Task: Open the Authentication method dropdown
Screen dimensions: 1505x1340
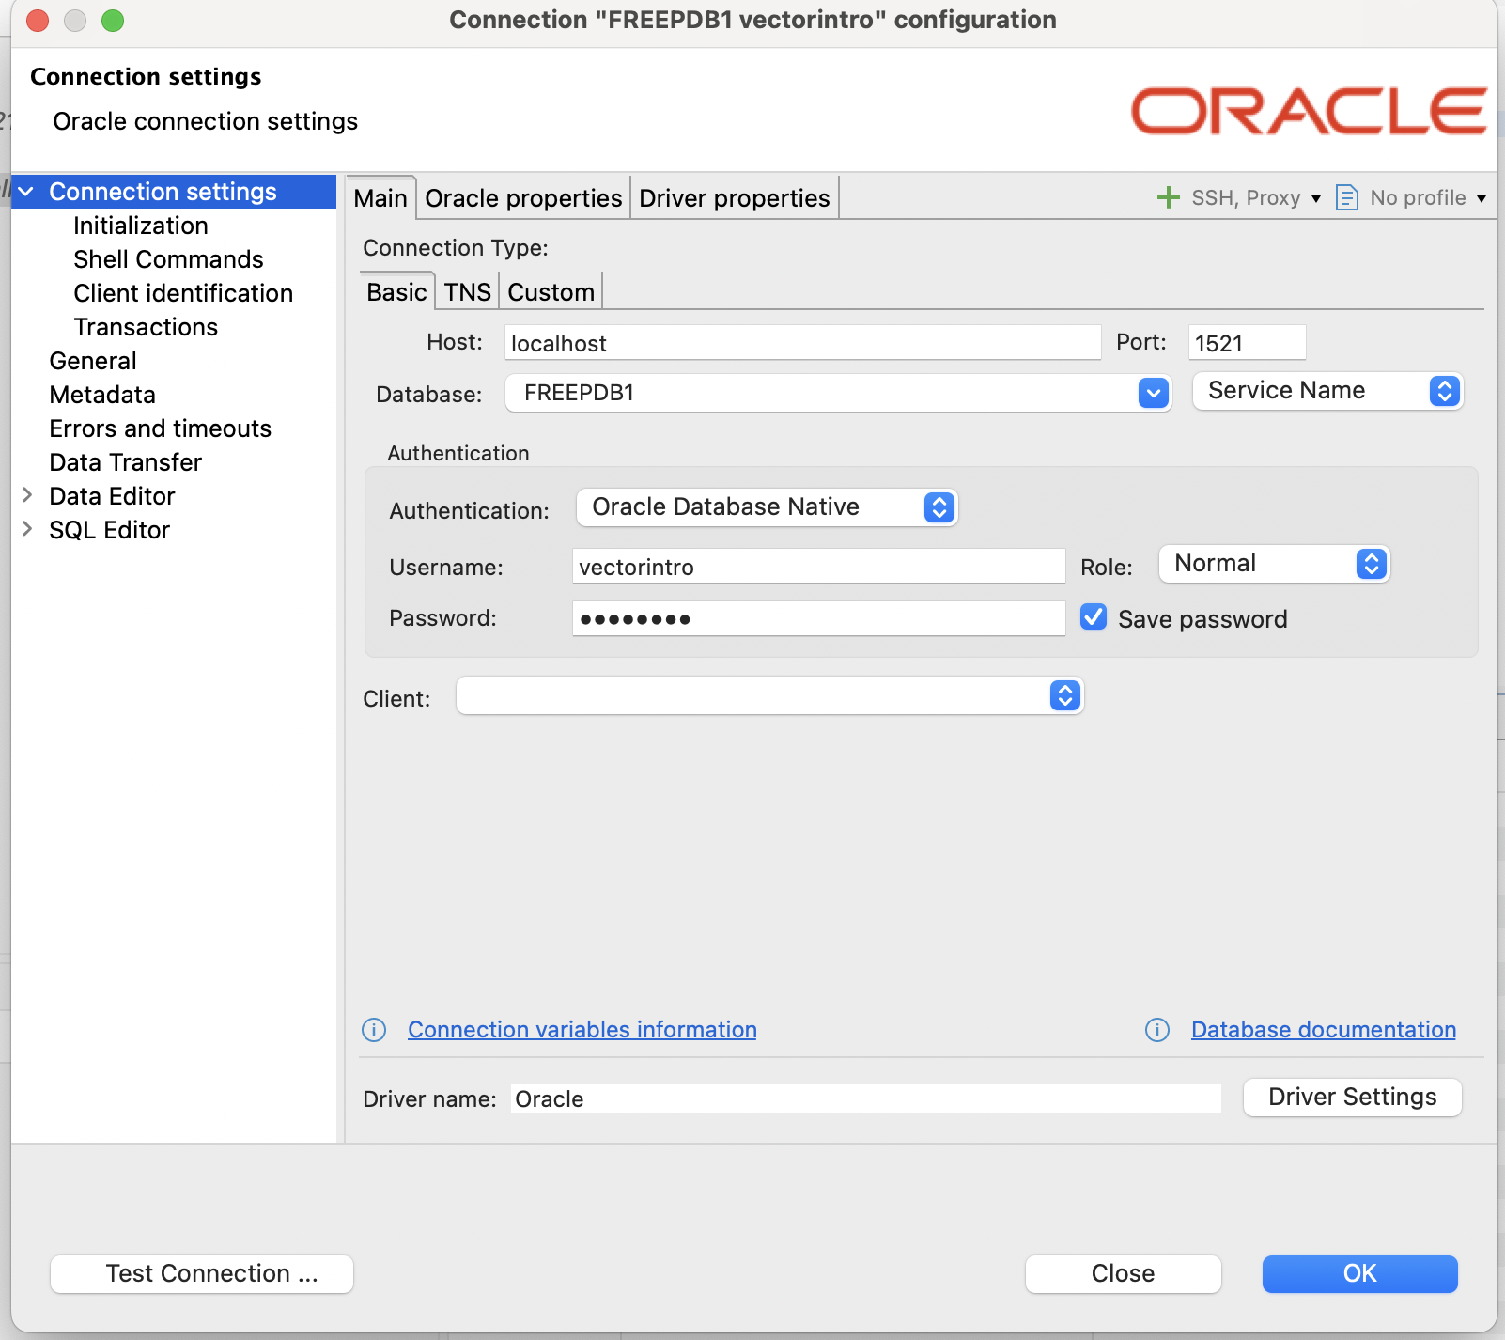Action: click(x=767, y=507)
